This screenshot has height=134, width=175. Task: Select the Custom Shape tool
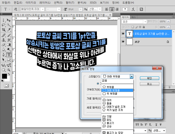pyautogui.click(x=9, y=59)
